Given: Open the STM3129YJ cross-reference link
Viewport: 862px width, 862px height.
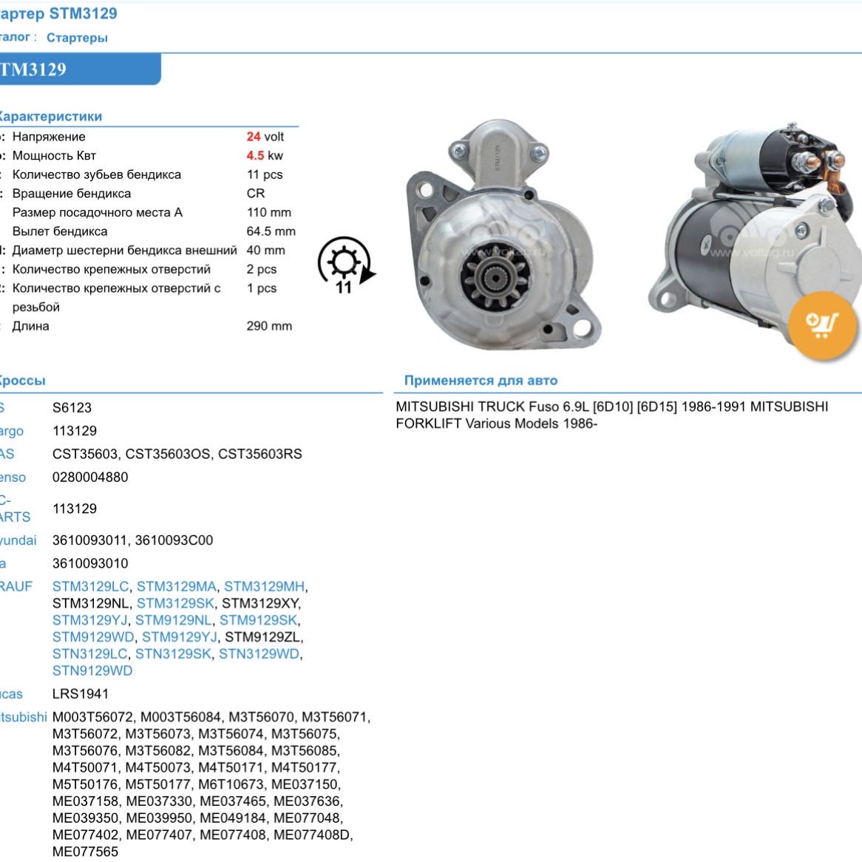Looking at the screenshot, I should point(89,620).
